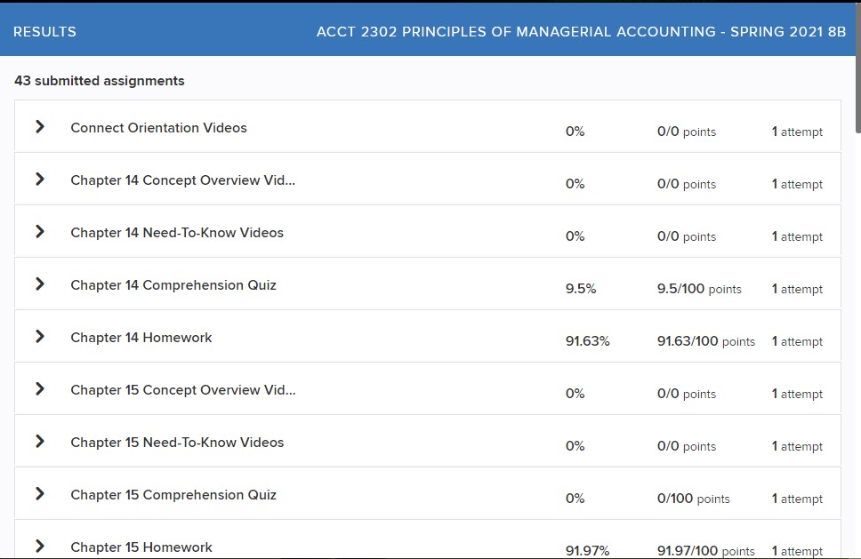Expand the Chapter 15 Homework chevron
861x559 pixels.
40,546
